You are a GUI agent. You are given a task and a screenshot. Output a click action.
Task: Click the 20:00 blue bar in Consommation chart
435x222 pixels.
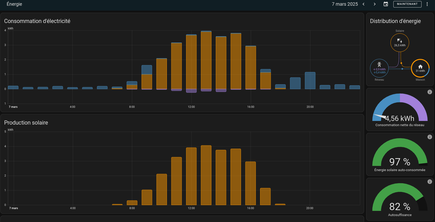(x=310, y=81)
